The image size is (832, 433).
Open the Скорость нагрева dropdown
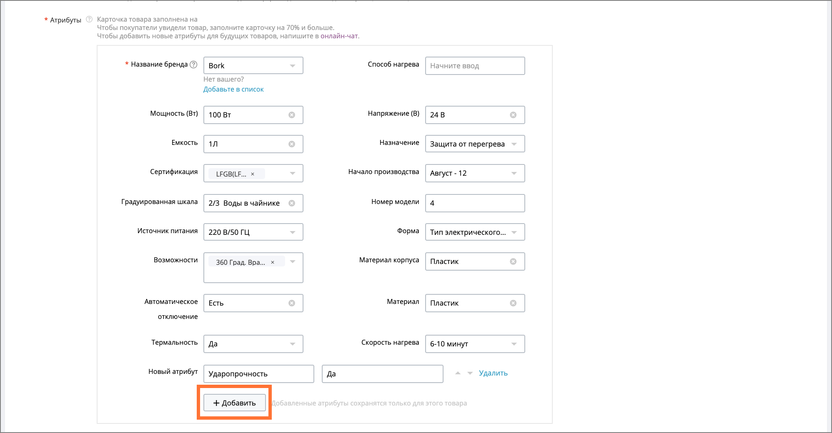click(x=514, y=344)
